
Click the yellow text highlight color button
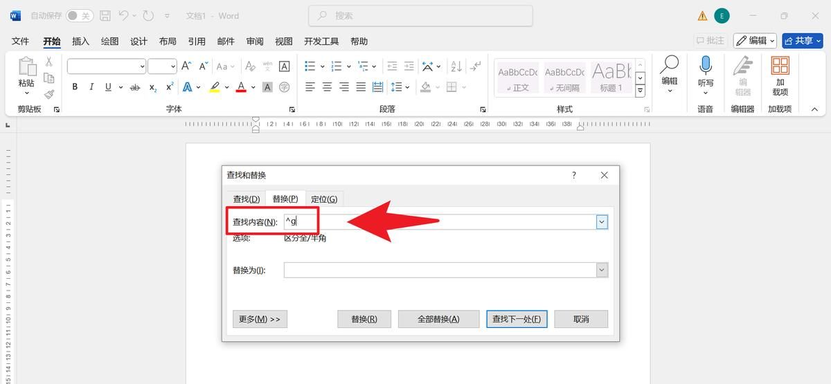click(214, 87)
